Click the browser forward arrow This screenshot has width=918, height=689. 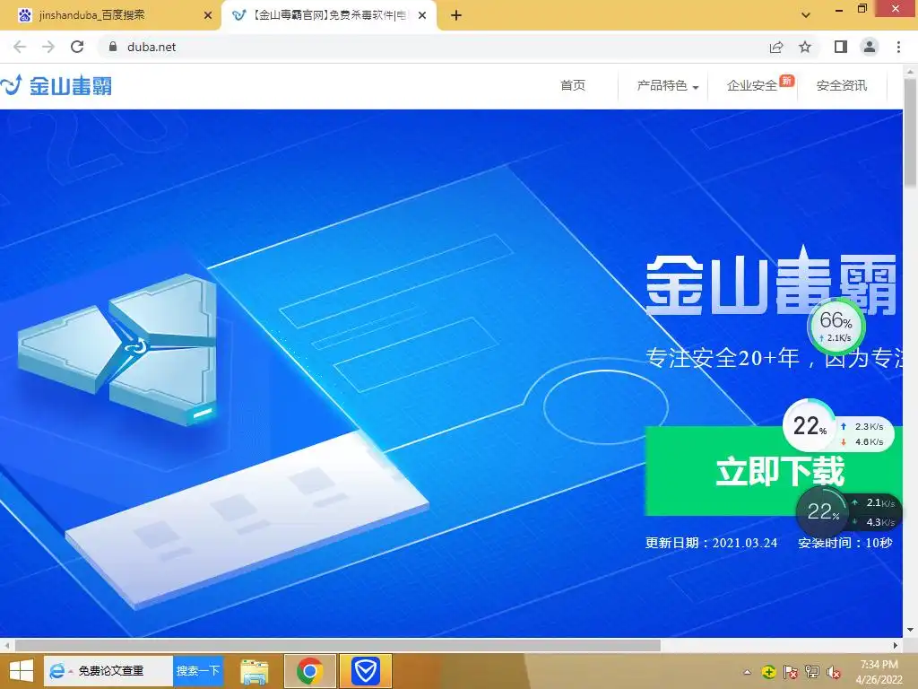click(48, 47)
